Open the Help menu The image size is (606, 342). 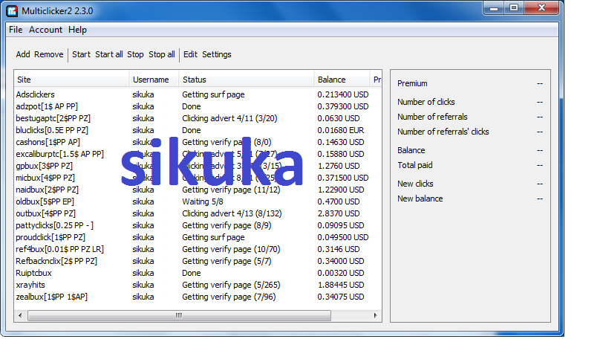[78, 30]
